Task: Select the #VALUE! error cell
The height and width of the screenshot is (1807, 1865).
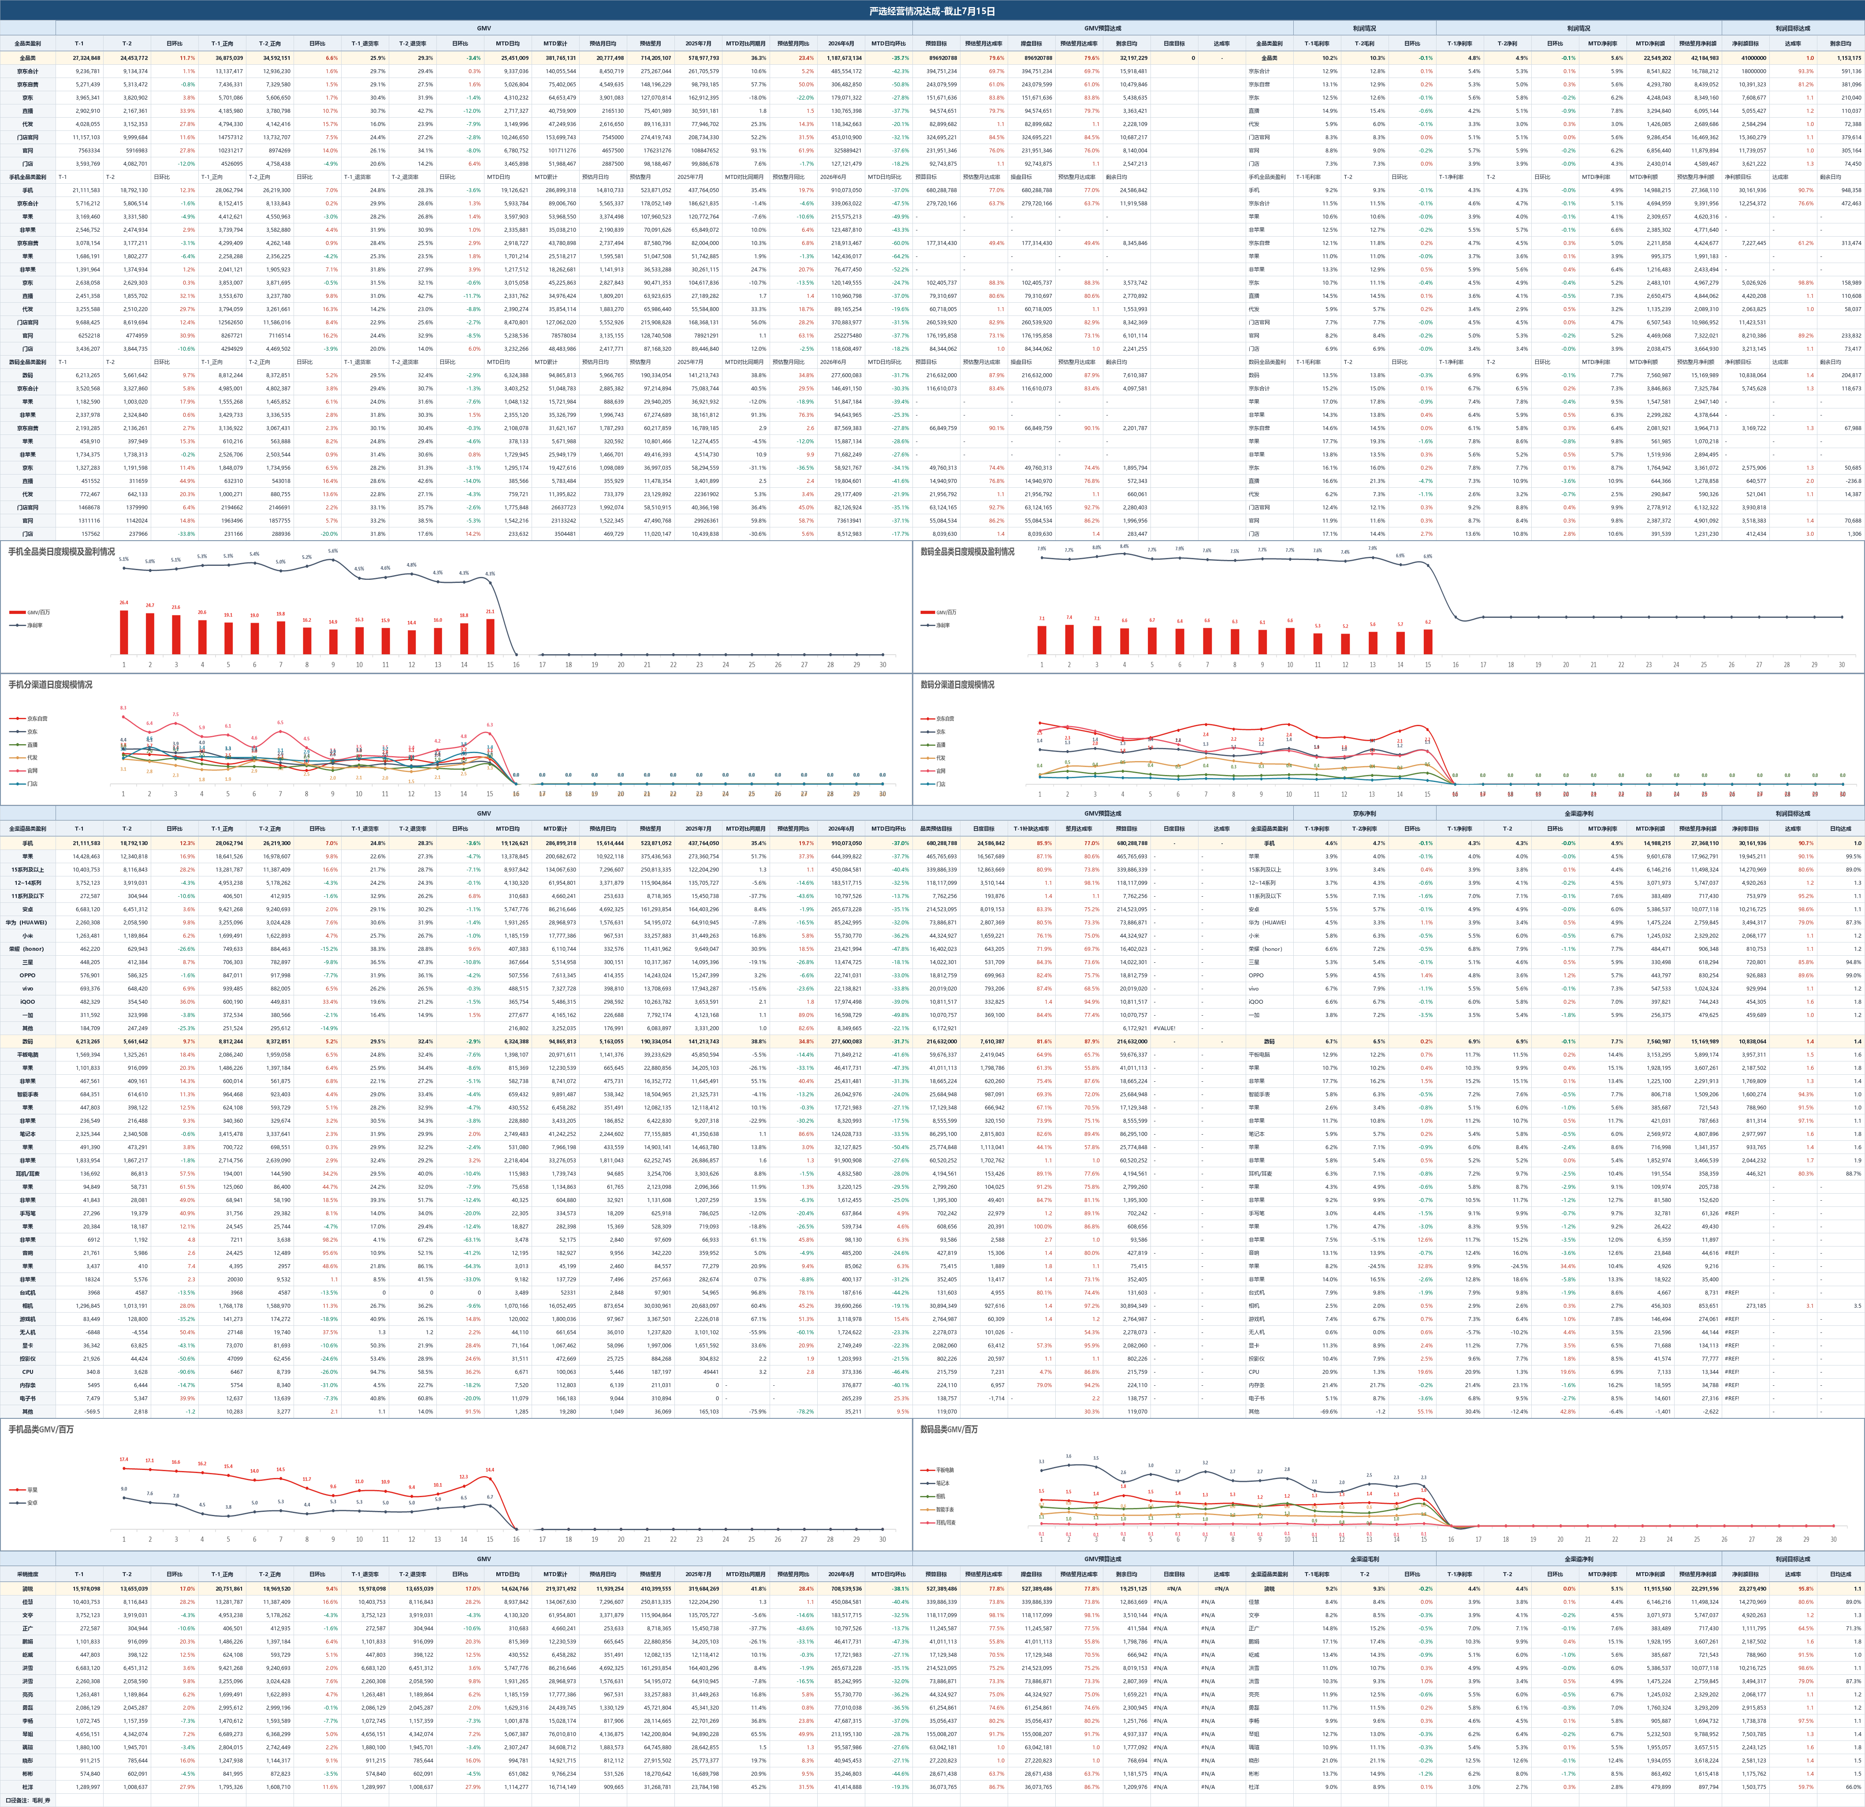Action: tap(1165, 1028)
